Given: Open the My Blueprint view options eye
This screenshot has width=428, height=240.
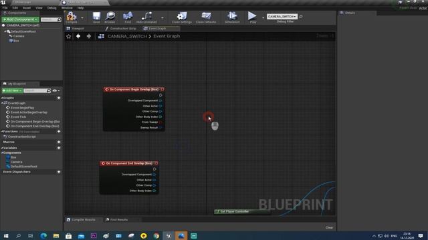Looking at the screenshot, I should click(x=56, y=91).
